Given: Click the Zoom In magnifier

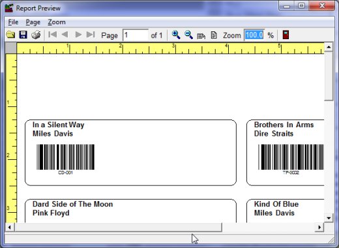Looking at the screenshot, I should point(176,35).
